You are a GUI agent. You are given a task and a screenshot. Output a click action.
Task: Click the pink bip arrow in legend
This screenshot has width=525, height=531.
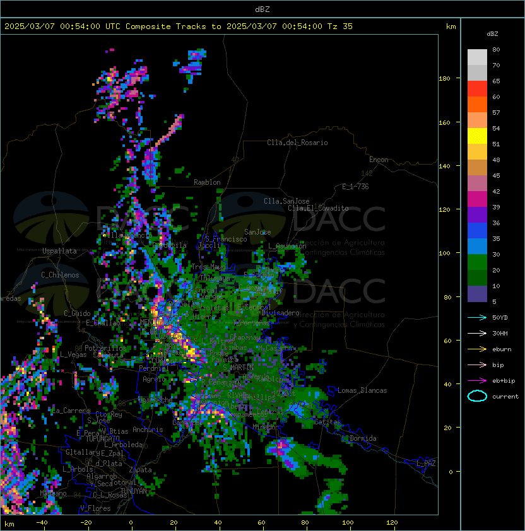click(x=477, y=365)
